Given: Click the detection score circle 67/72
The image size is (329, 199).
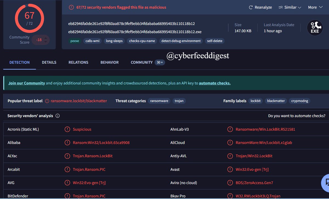Looking at the screenshot, I should pyautogui.click(x=29, y=18).
